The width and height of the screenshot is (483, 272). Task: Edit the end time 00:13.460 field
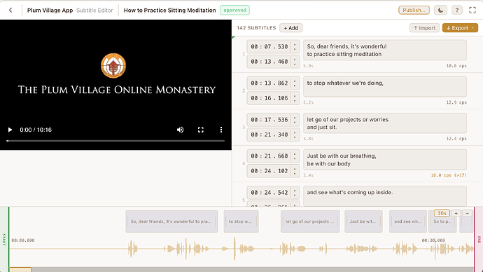click(269, 62)
